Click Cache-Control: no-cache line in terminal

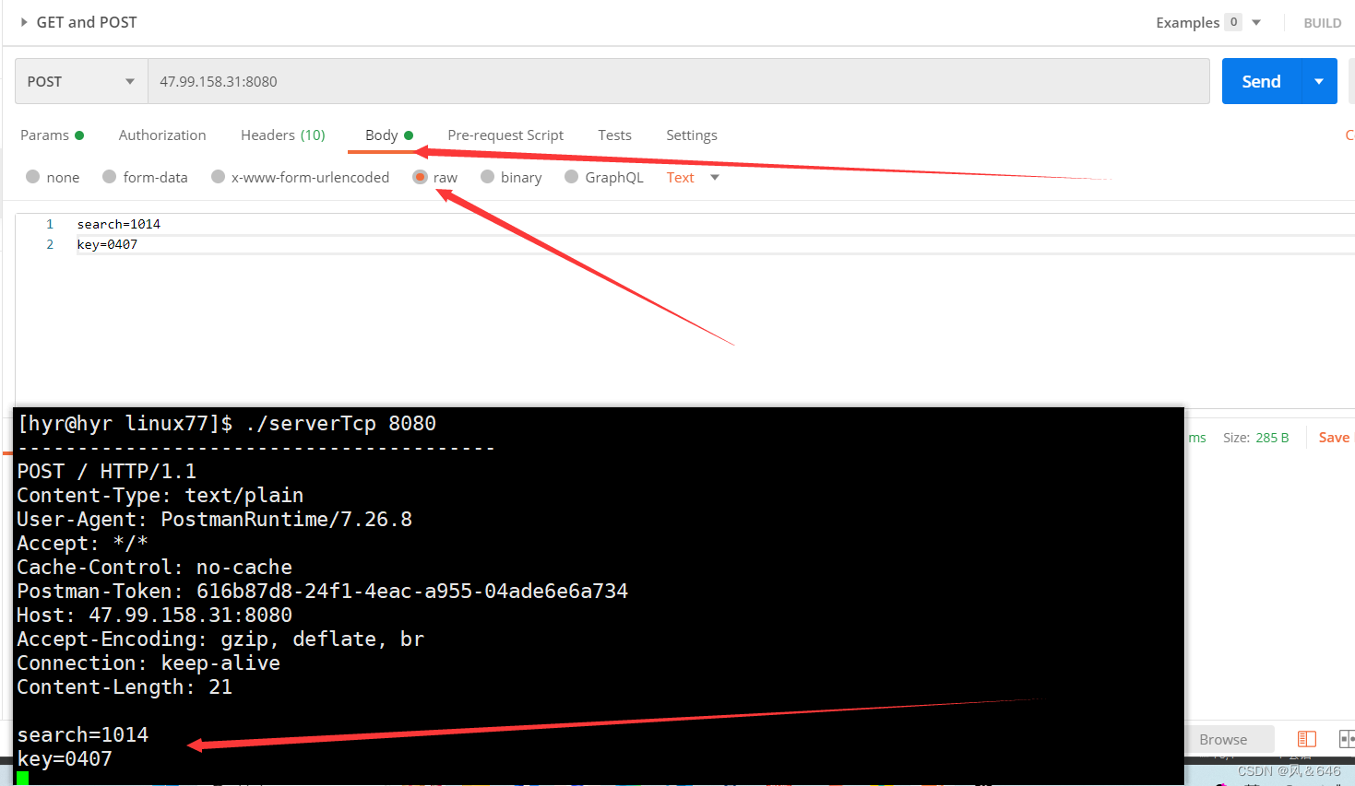[x=154, y=568]
